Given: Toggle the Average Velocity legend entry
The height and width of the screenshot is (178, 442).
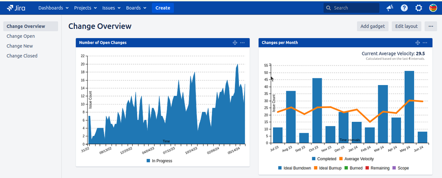Looking at the screenshot, I should (358, 158).
